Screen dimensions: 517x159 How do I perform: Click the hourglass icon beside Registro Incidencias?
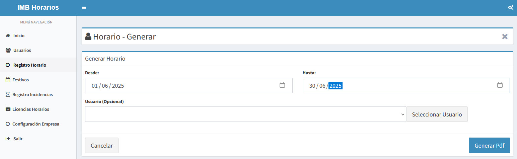tap(8, 94)
